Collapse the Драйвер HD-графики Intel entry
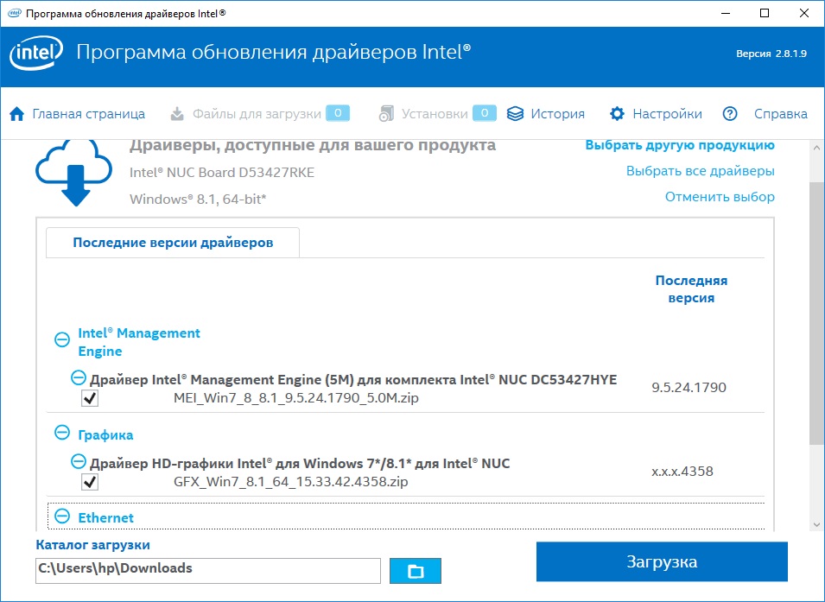The width and height of the screenshot is (825, 602). click(x=79, y=461)
